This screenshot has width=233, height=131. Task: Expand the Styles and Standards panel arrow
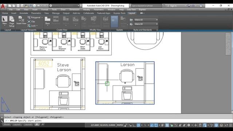tap(157, 30)
